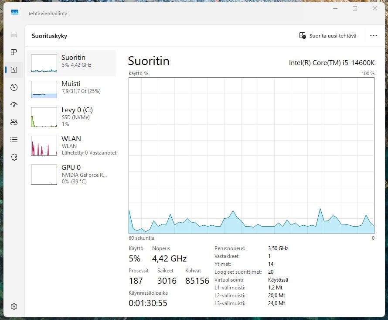Viewport: 388px width, 320px height.
Task: Open the three-dot more options menu
Action: pos(373,36)
